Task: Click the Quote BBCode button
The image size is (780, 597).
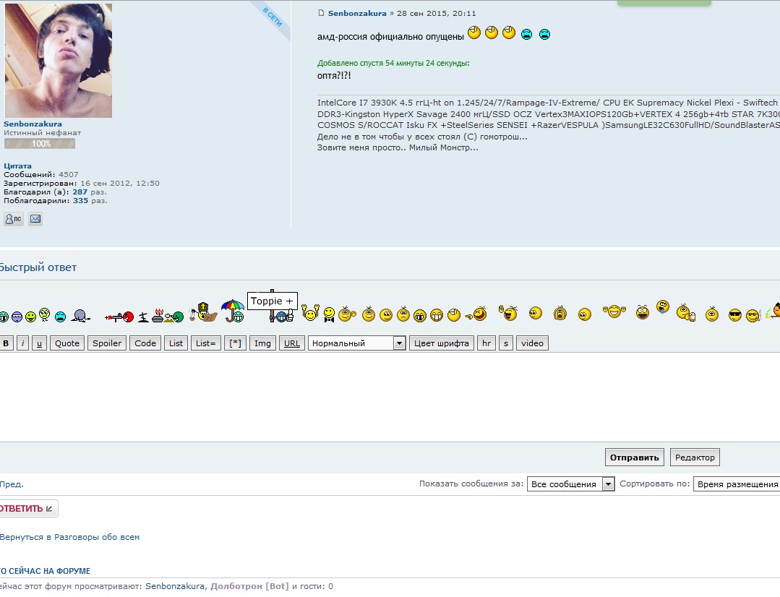Action: click(67, 343)
